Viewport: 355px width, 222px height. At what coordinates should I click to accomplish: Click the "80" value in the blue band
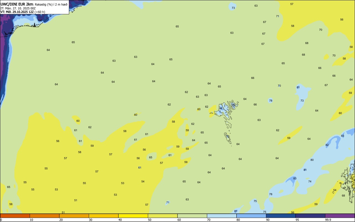pos(312,160)
